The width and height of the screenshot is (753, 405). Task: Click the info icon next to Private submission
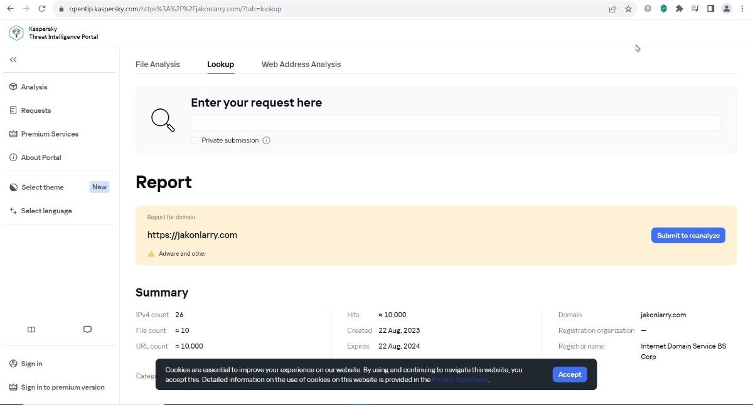coord(266,140)
